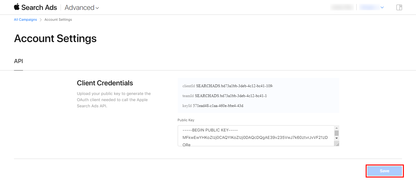
Task: Switch to the API tab
Action: (18, 61)
